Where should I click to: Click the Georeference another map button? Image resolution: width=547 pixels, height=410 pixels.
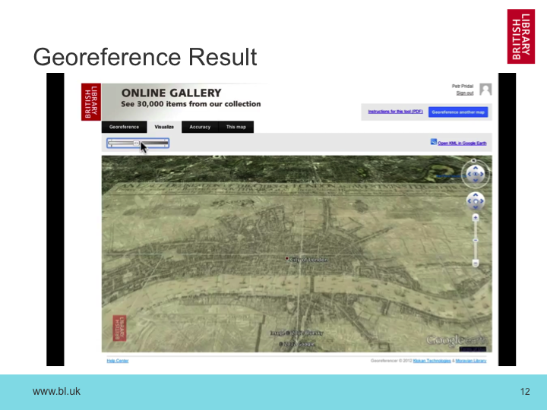[458, 112]
